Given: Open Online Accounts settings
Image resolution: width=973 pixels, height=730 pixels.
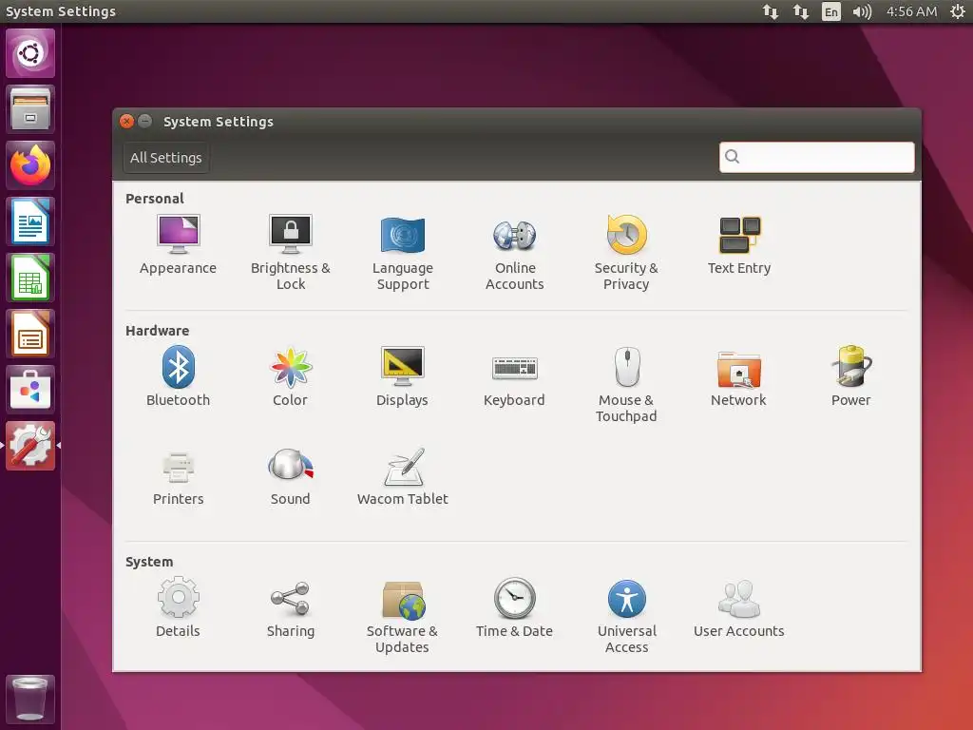Looking at the screenshot, I should [x=514, y=253].
